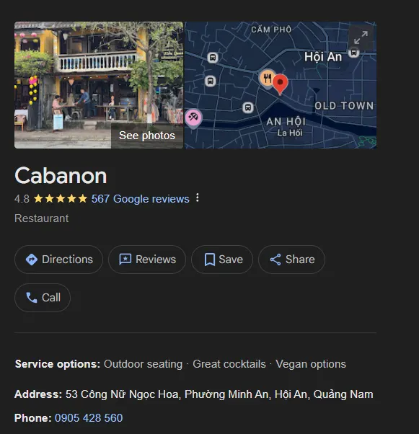Call phone number 0905 428 560
This screenshot has height=434, width=419.
coord(89,418)
